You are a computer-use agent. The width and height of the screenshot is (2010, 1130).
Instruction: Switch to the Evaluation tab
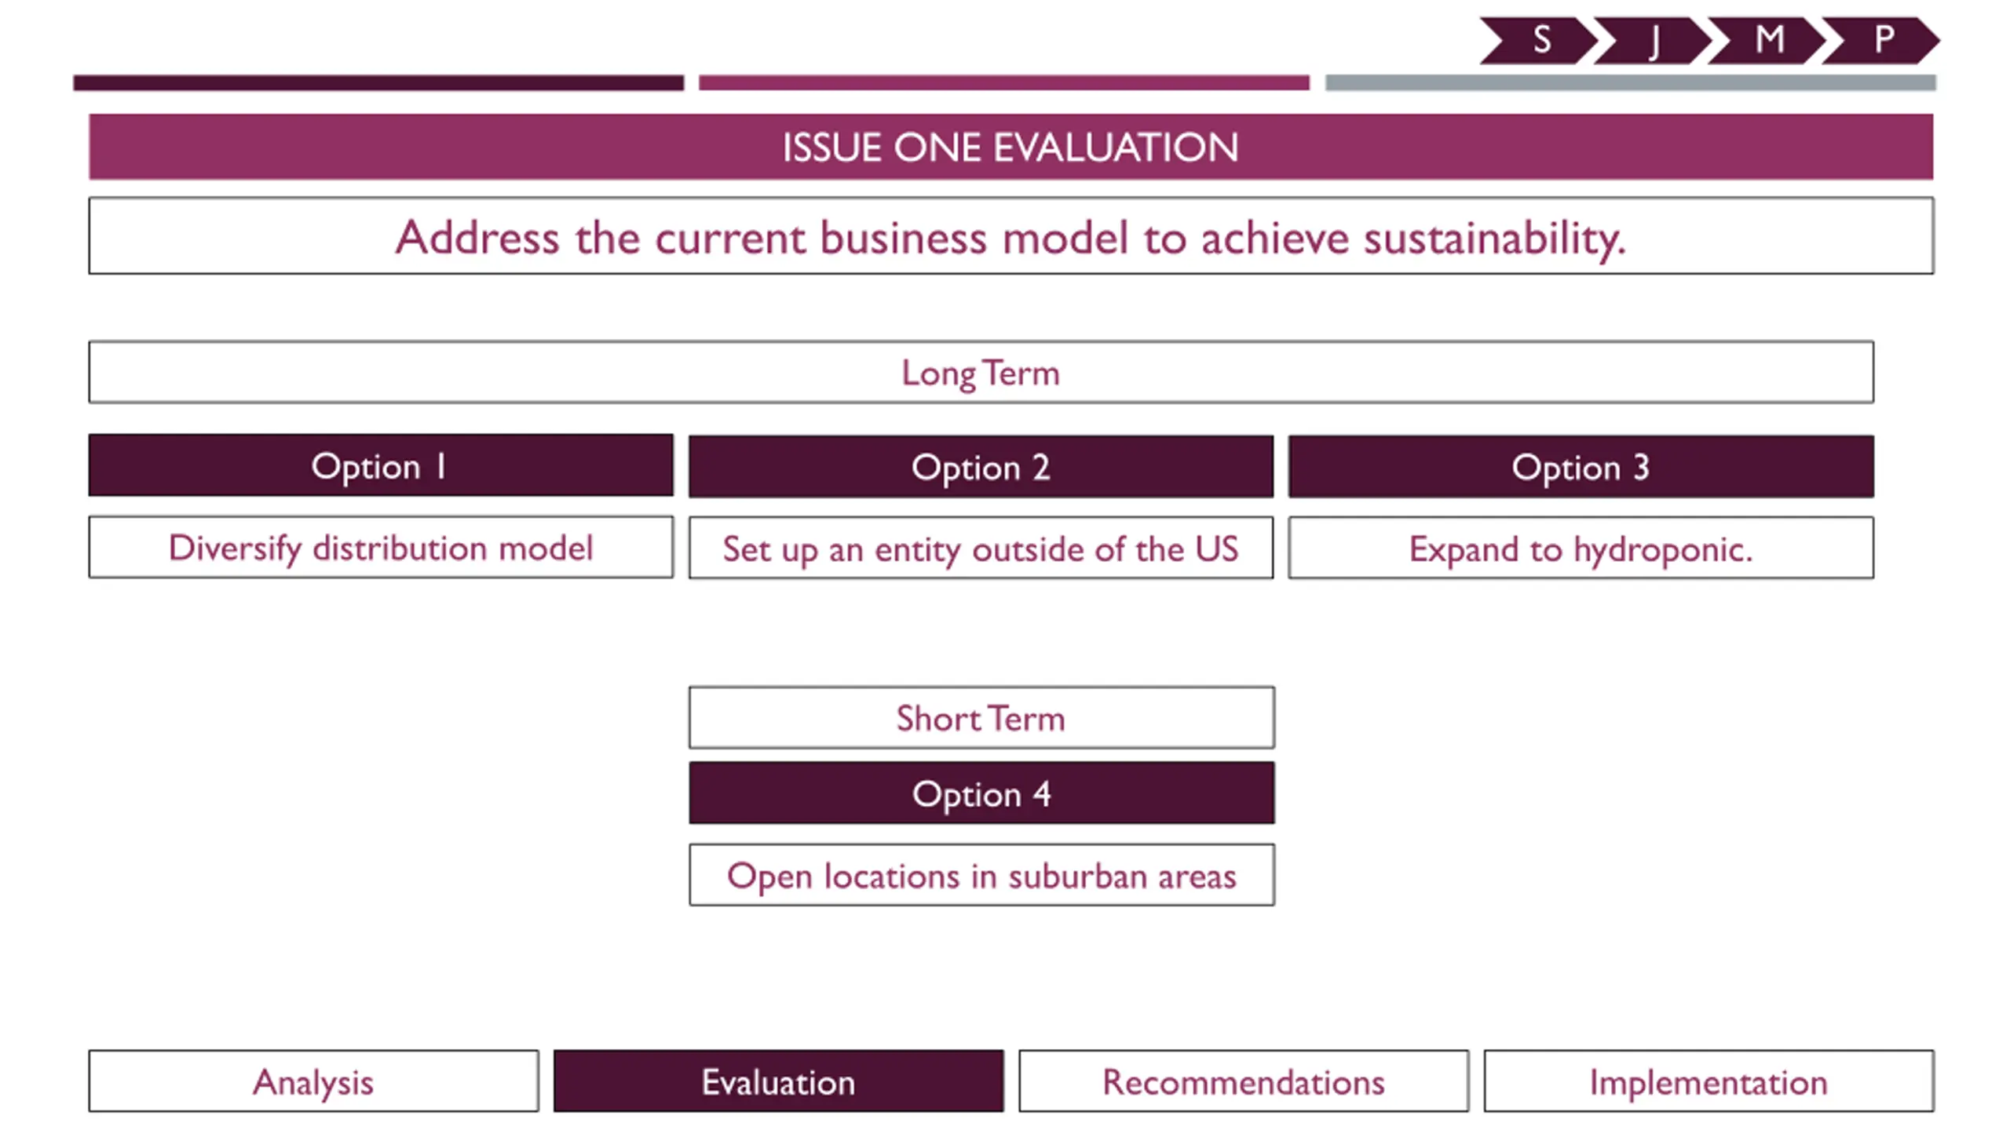point(778,1081)
